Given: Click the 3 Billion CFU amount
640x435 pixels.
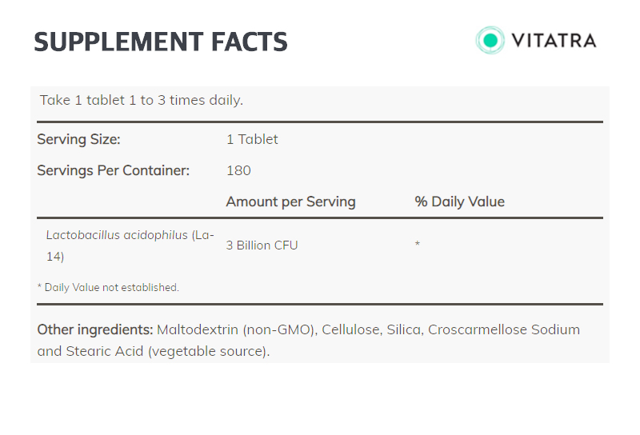Looking at the screenshot, I should pyautogui.click(x=262, y=245).
